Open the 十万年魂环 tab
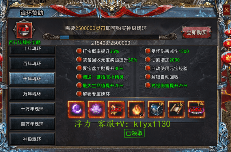Screen dimensions: 231x152 (32, 109)
